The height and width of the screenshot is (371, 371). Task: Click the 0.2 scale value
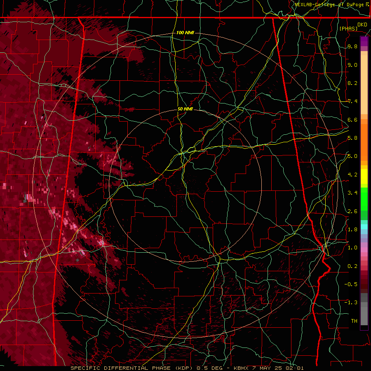(352, 266)
